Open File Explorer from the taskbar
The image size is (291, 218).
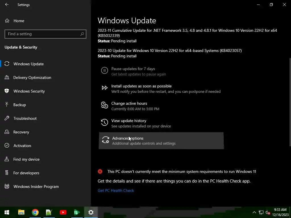[x=21, y=212]
